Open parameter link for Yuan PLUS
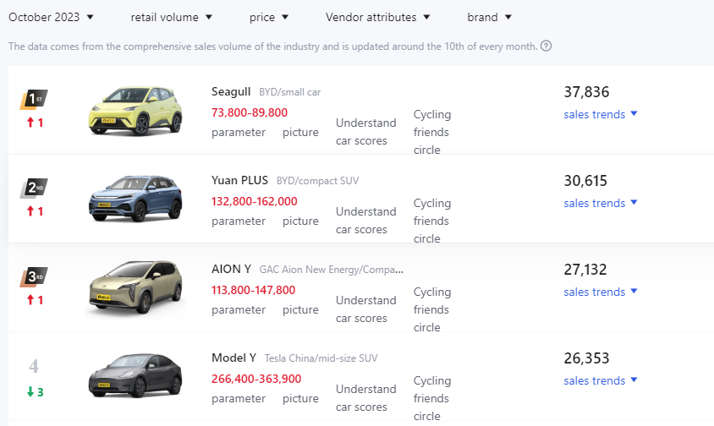The width and height of the screenshot is (714, 426). point(239,221)
